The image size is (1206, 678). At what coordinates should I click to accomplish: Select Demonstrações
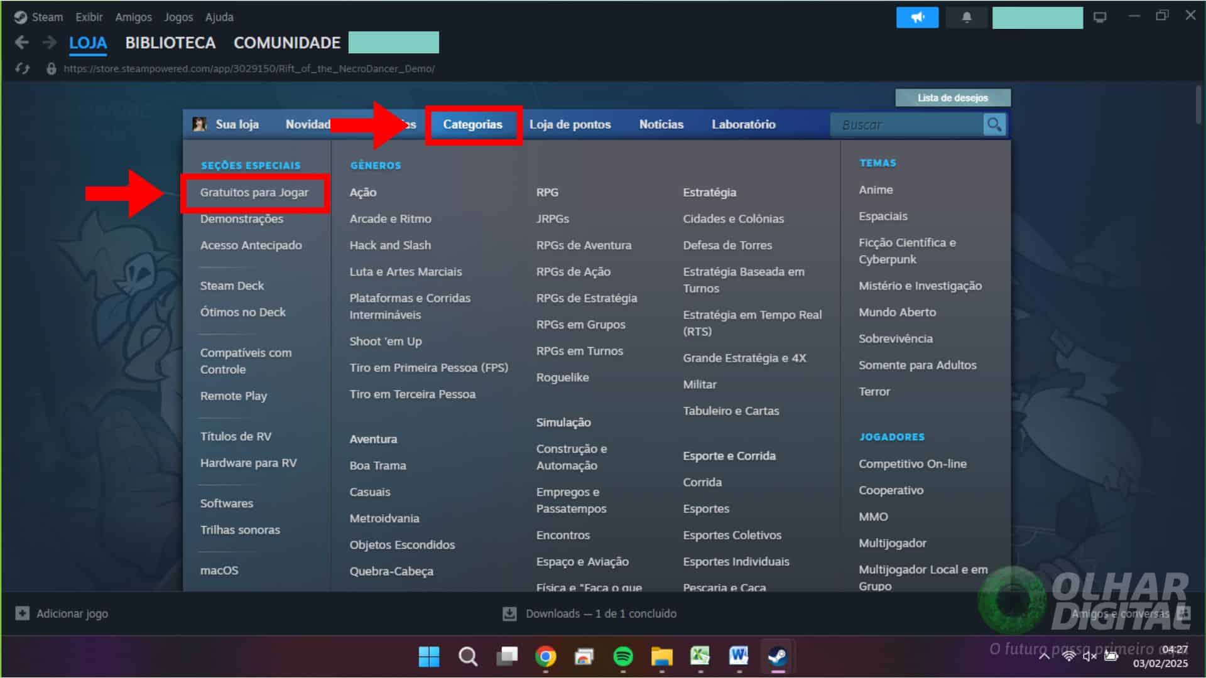click(242, 218)
